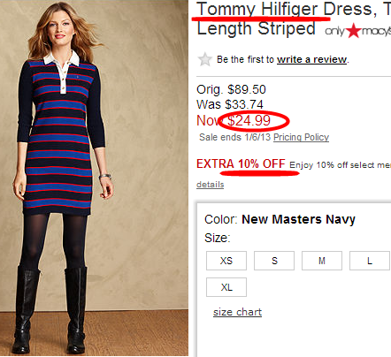Click the Sale ends 1/6/13 text
This screenshot has width=391, height=357.
234,137
